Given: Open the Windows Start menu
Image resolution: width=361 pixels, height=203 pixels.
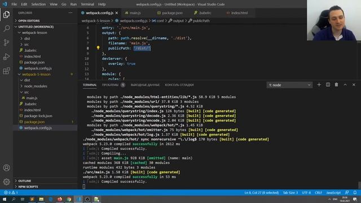Looking at the screenshot, I should [5, 199].
